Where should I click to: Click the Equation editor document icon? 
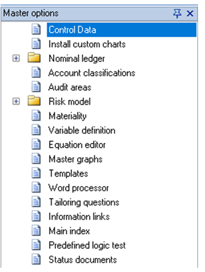pos(36,144)
